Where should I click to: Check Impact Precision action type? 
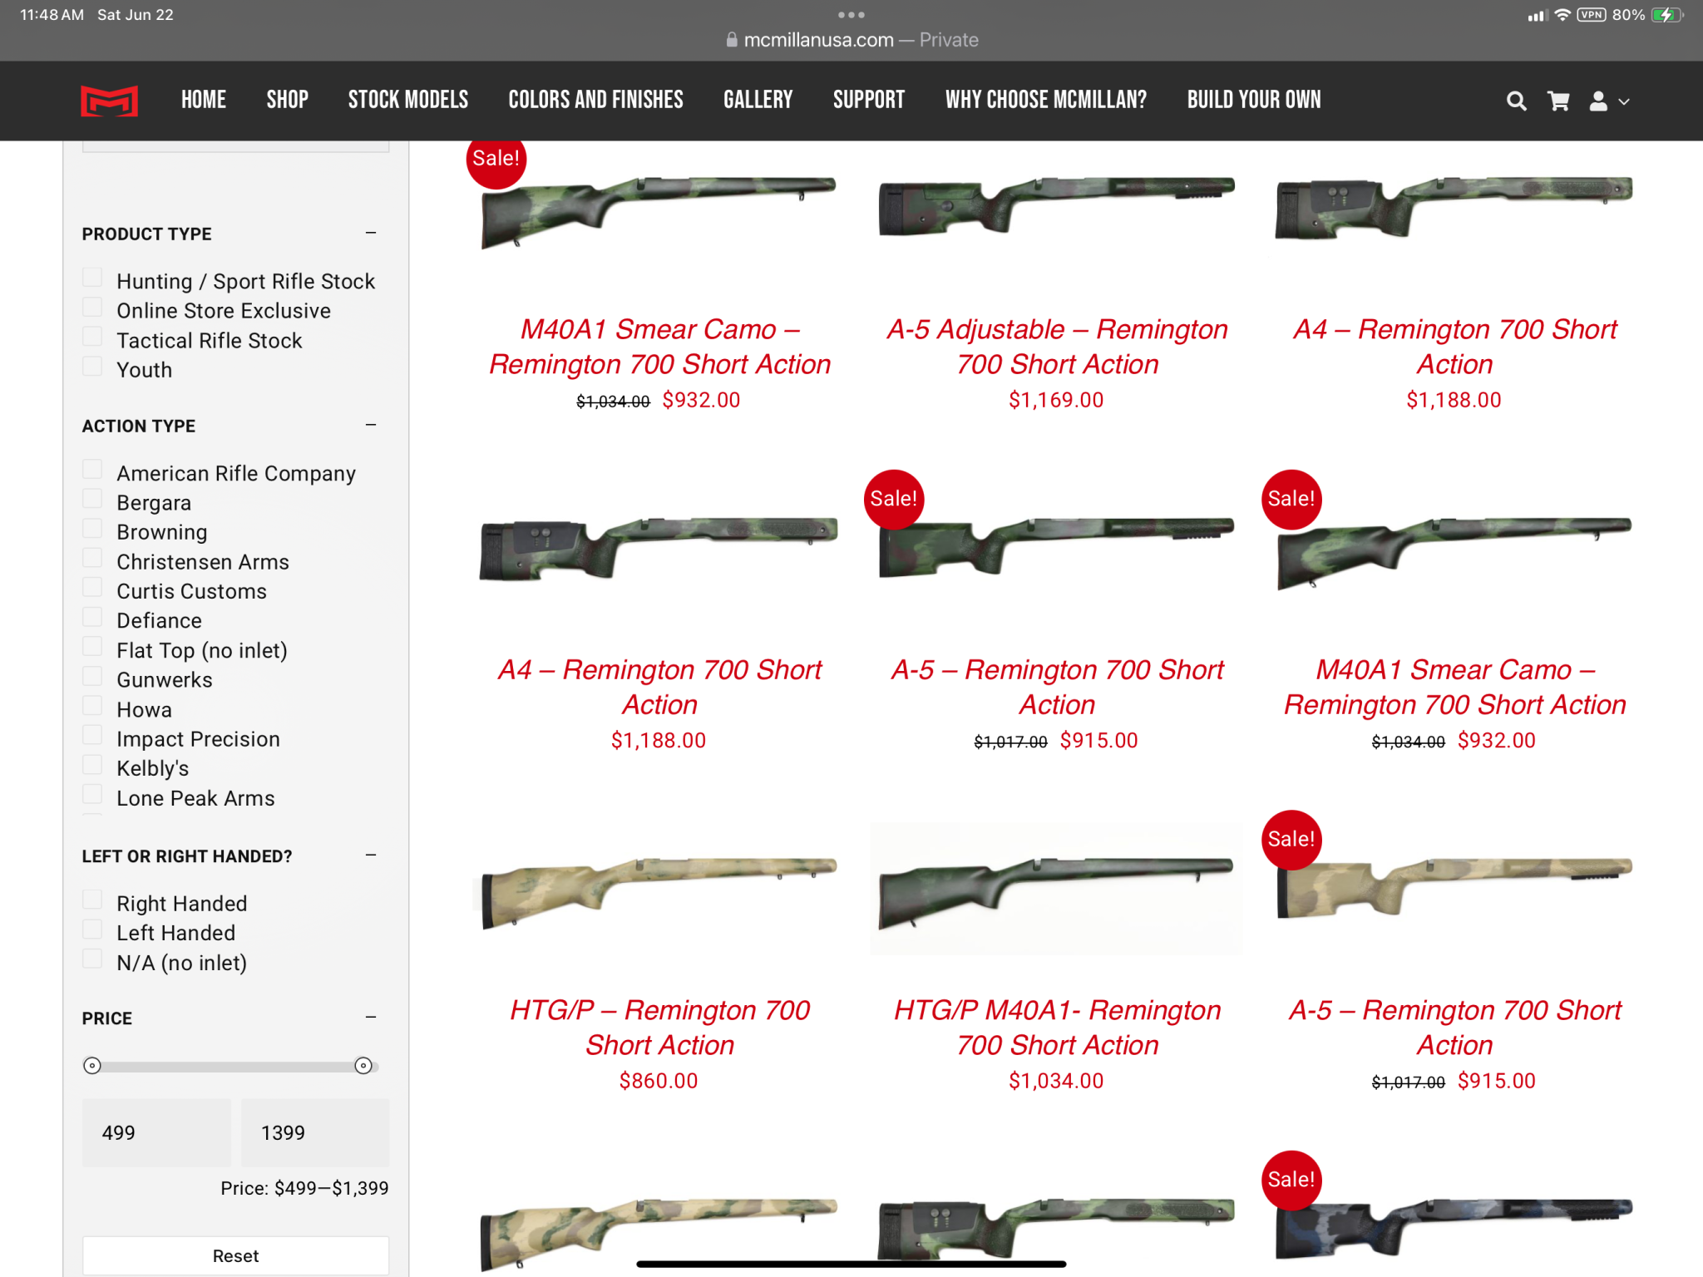[x=92, y=735]
